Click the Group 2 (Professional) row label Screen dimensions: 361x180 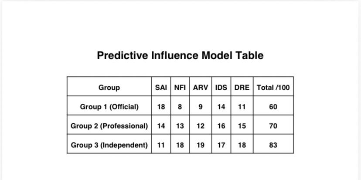click(109, 126)
